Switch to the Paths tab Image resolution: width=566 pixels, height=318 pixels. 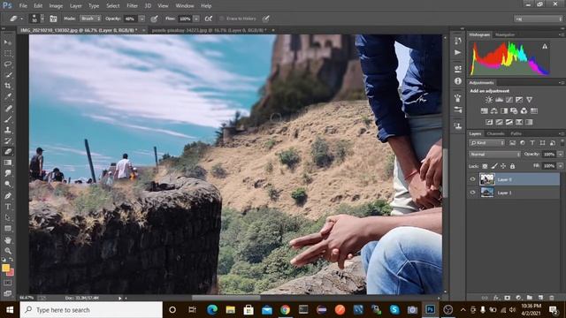click(x=516, y=133)
